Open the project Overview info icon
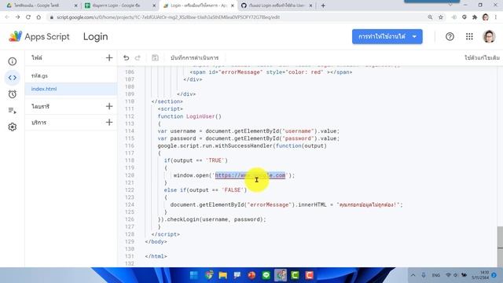The image size is (503, 283). click(13, 61)
